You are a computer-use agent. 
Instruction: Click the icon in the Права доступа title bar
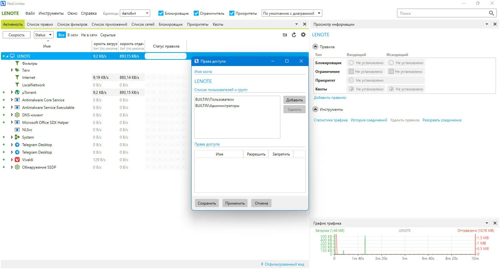(197, 61)
